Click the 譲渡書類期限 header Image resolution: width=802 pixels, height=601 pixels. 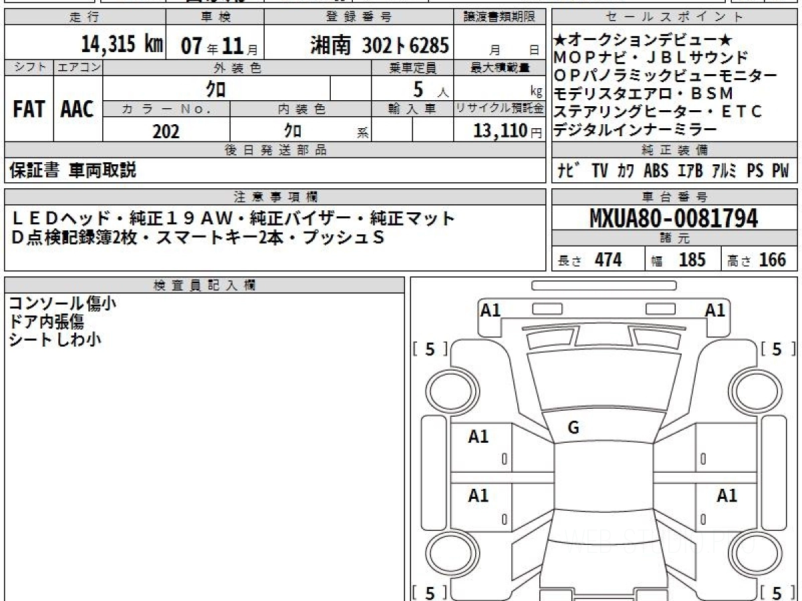[501, 17]
